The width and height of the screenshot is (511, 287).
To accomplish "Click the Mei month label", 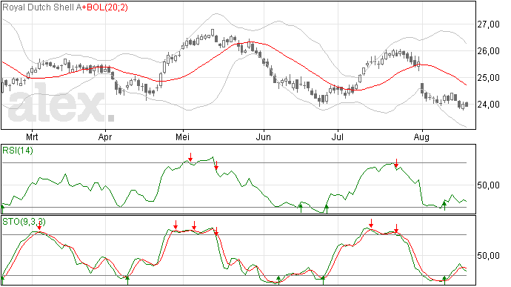I will point(182,136).
